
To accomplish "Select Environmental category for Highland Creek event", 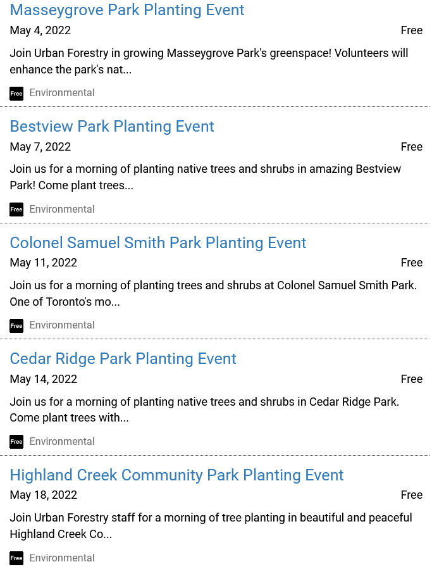I will pos(62,558).
